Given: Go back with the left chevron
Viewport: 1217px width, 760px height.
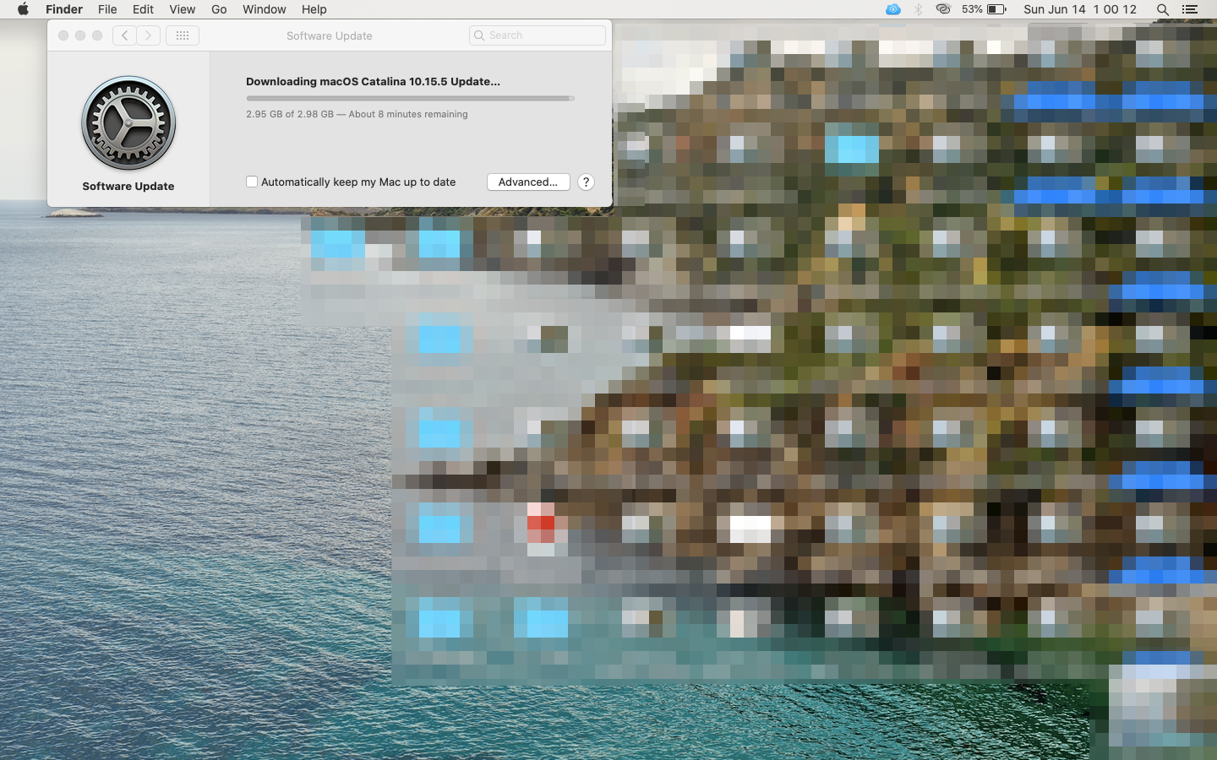Looking at the screenshot, I should click(124, 35).
